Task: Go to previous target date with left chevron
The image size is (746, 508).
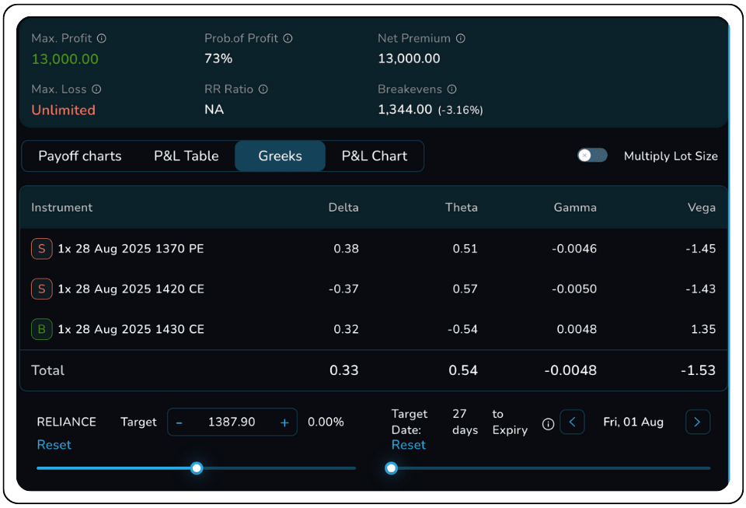Action: click(x=573, y=422)
